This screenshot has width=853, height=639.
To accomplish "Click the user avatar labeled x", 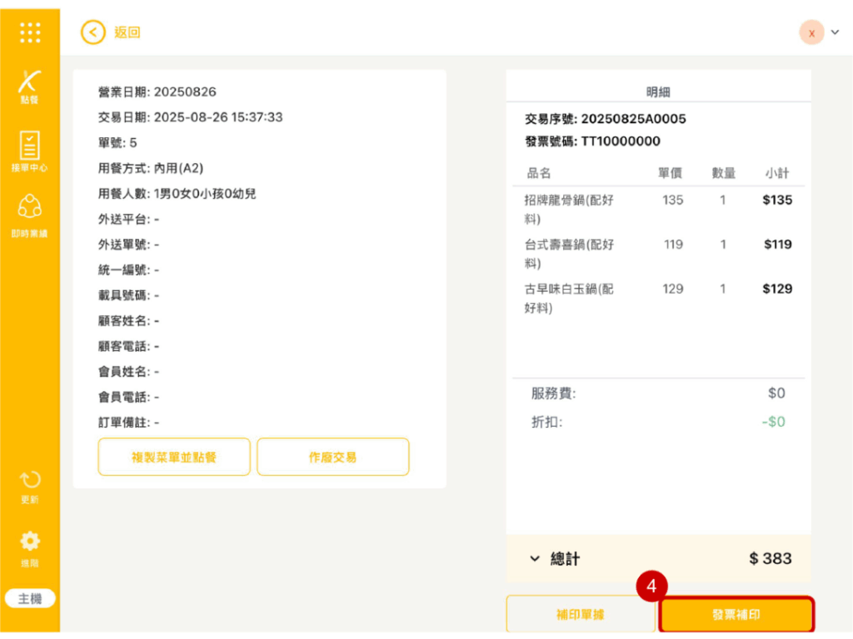I will [x=811, y=32].
